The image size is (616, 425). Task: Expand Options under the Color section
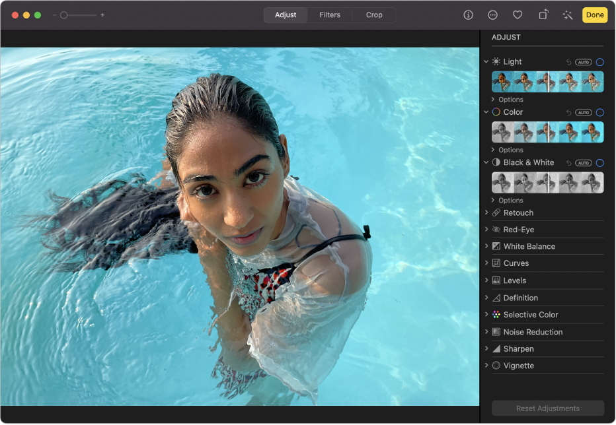(509, 150)
